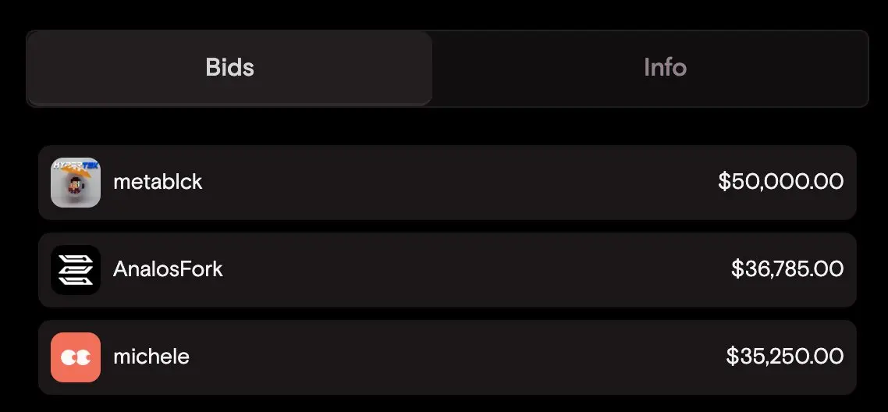
Task: Select the $35,250.00 bid amount
Action: click(x=785, y=357)
